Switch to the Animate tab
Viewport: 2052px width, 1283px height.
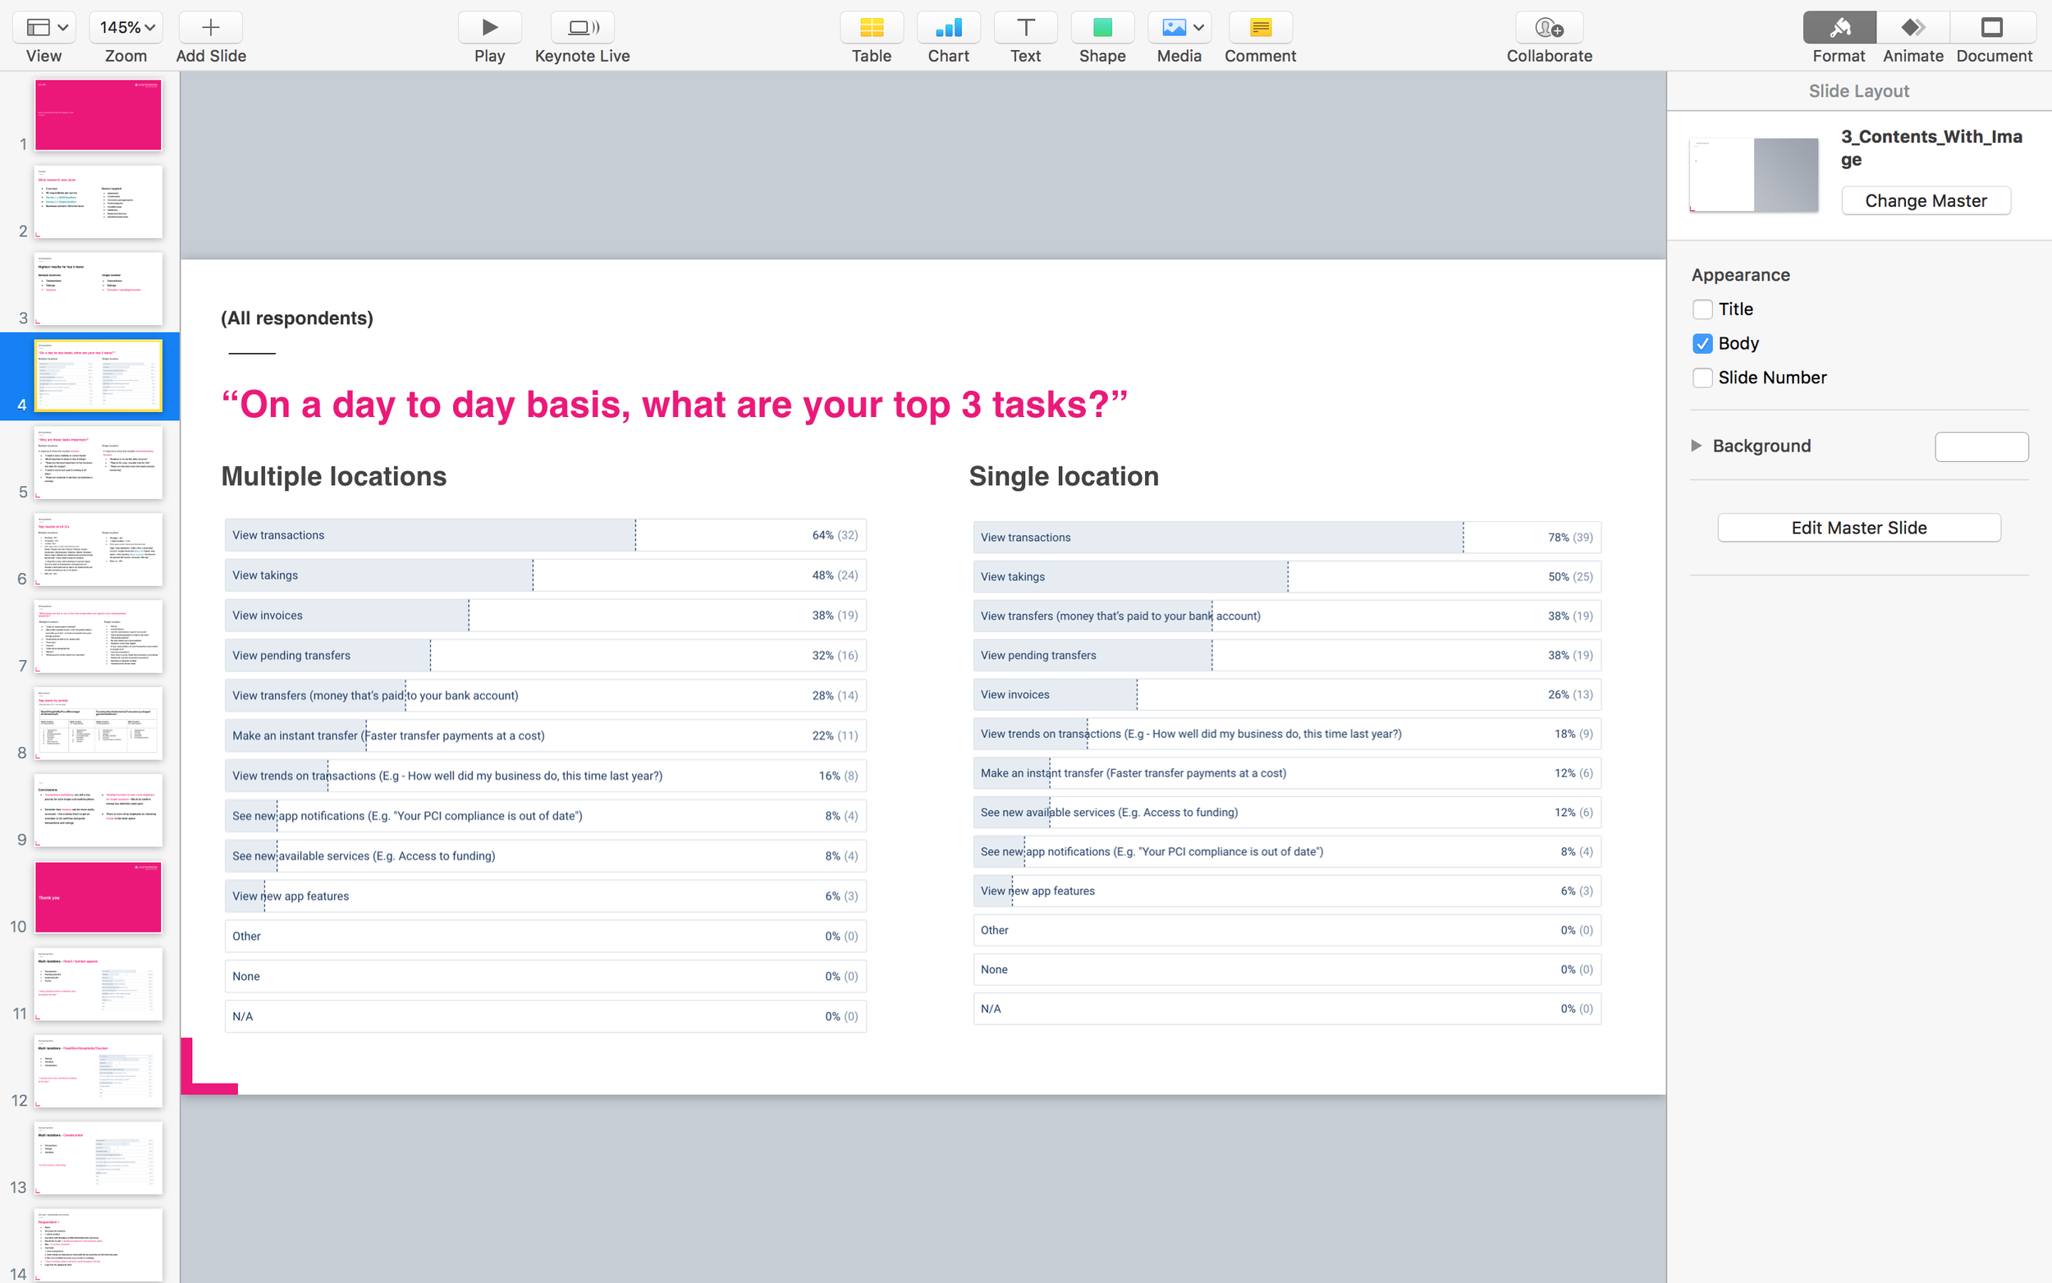point(1912,28)
